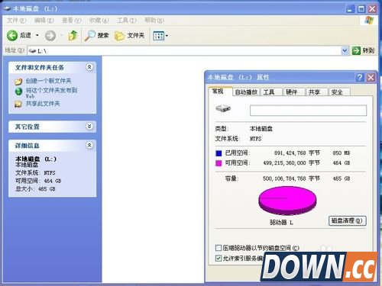The width and height of the screenshot is (382, 286).
Task: Enable compress drive to save space checkbox
Action: (x=219, y=248)
